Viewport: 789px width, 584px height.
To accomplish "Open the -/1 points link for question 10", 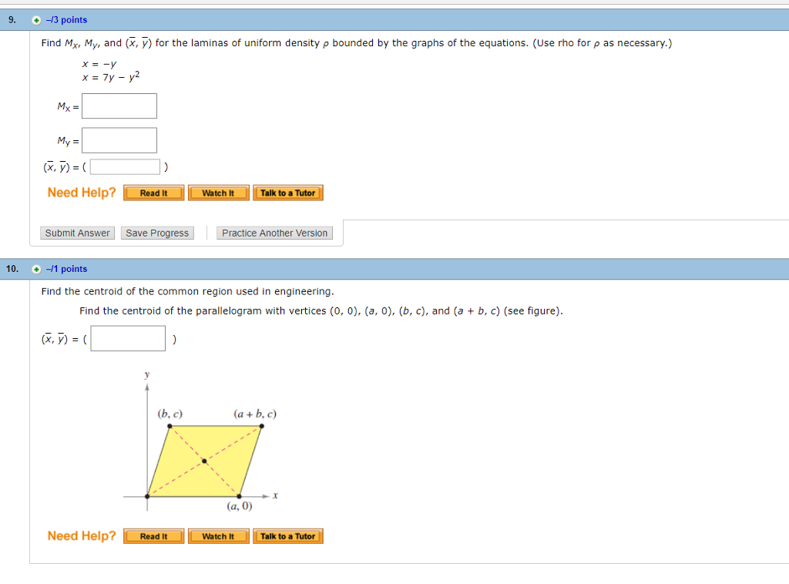I will [x=67, y=268].
